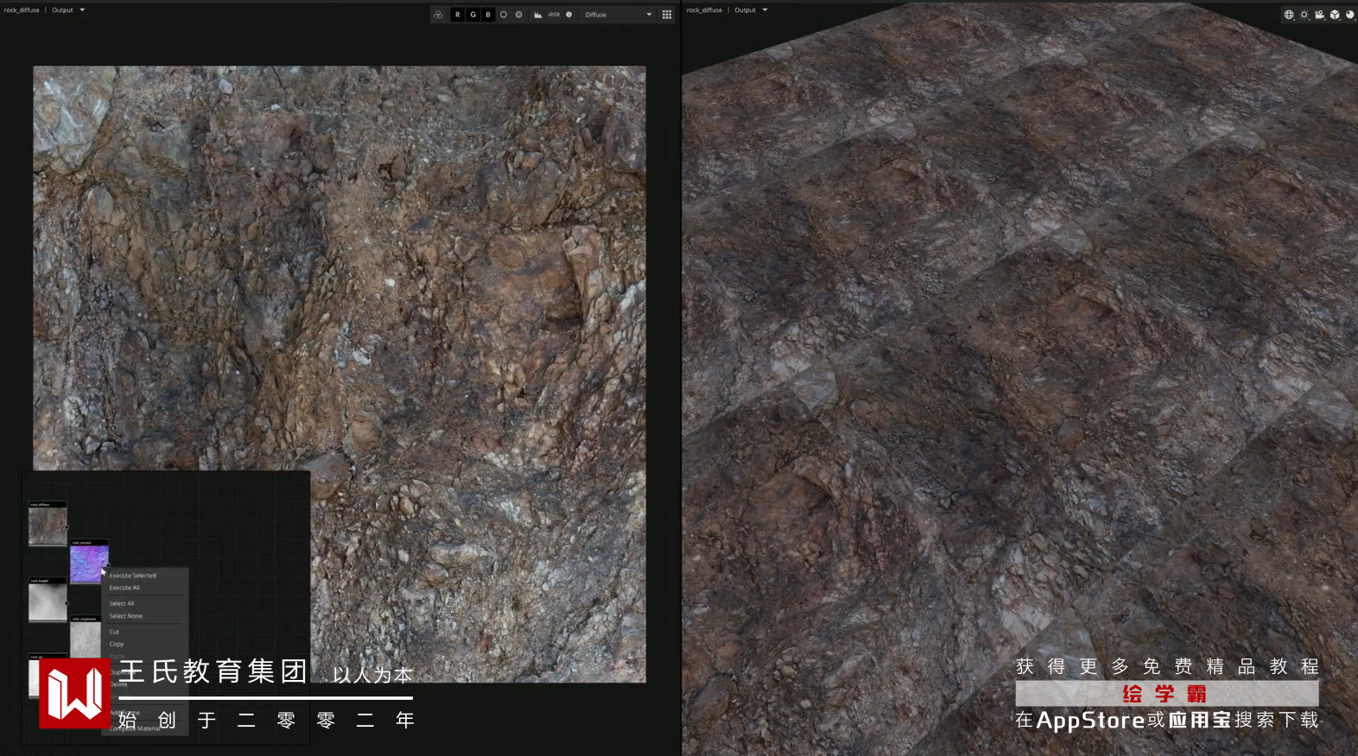Select the rock roughness node thumbnail
The image size is (1358, 756).
(x=86, y=639)
